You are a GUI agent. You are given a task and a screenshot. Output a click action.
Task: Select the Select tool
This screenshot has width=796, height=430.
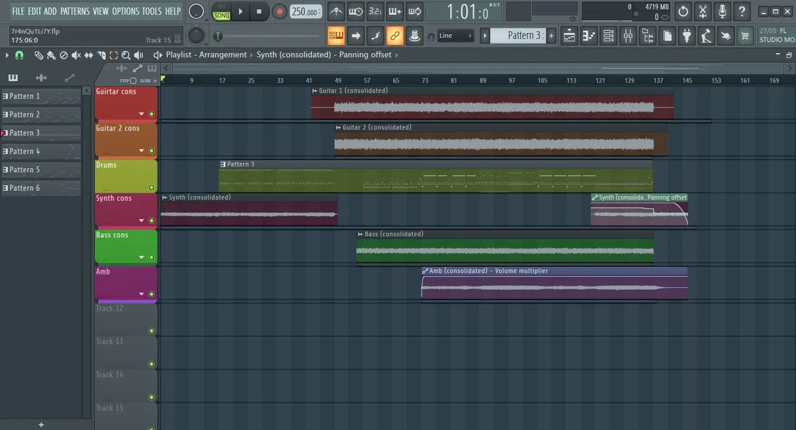tap(113, 55)
